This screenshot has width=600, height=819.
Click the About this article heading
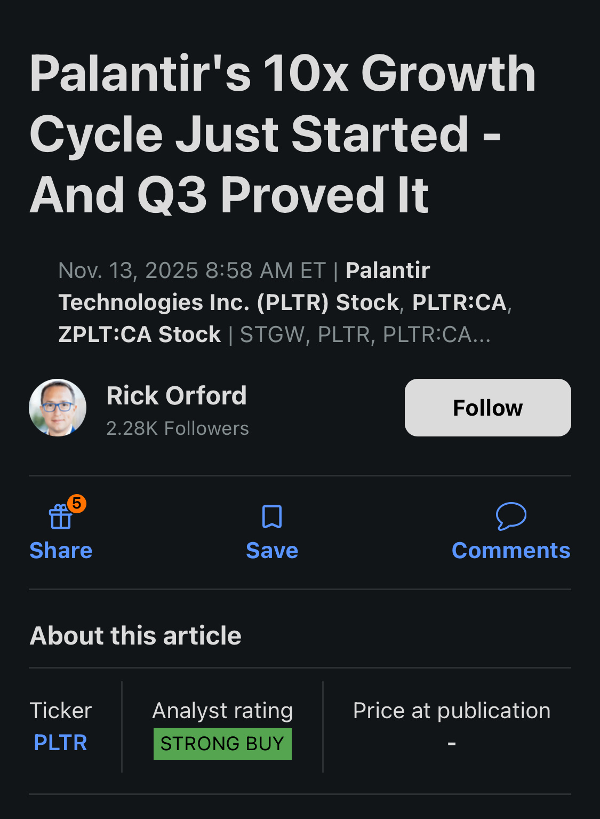coord(136,635)
